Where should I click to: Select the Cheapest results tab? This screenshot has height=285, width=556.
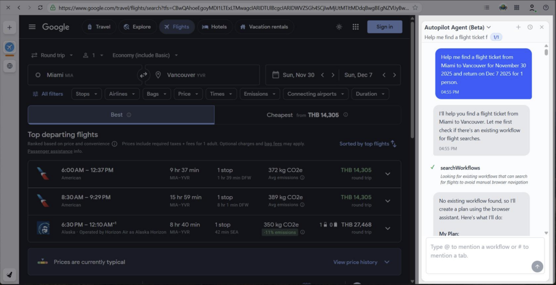pos(307,115)
